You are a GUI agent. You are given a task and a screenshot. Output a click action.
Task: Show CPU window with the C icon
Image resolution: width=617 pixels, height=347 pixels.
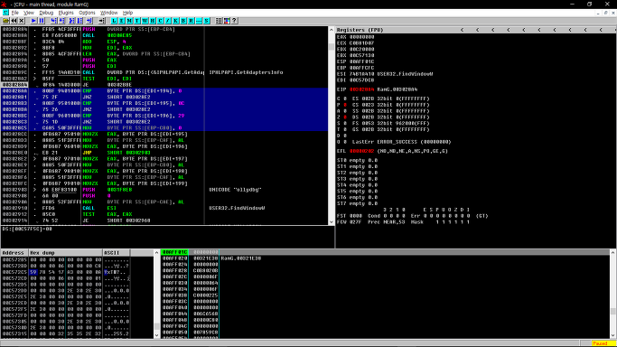pyautogui.click(x=160, y=21)
